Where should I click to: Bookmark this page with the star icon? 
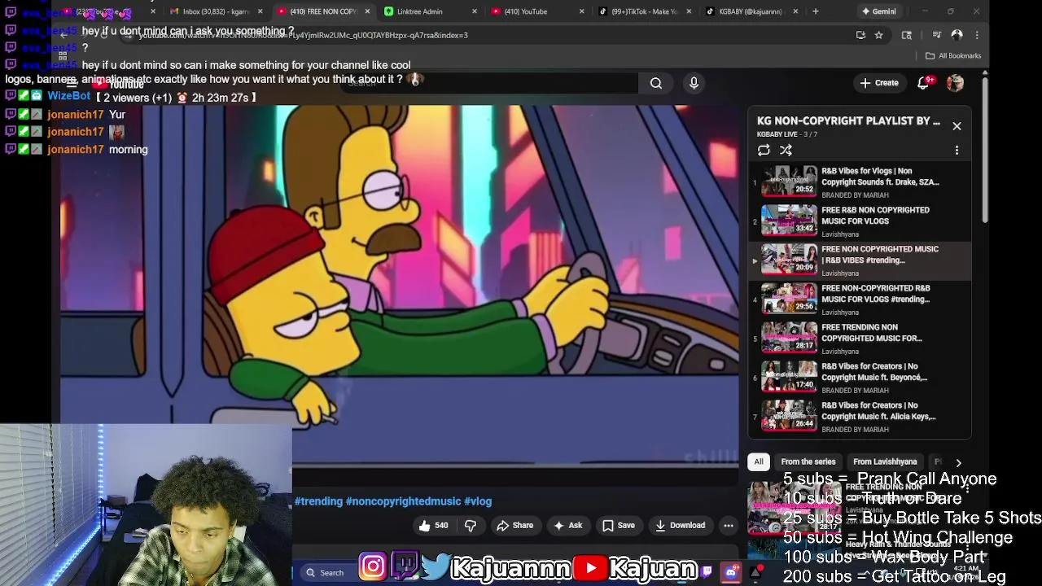[878, 35]
